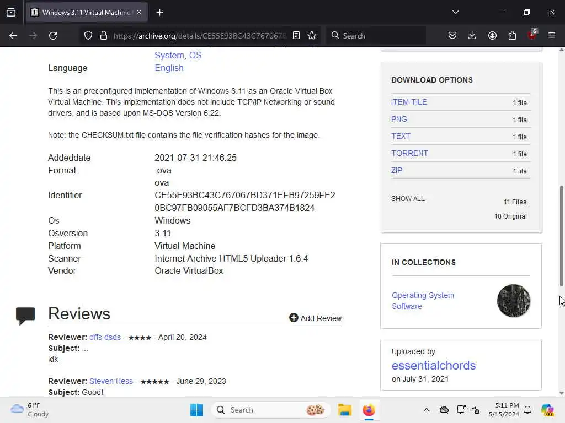The width and height of the screenshot is (565, 423).
Task: Click the page vertical scrollbar thumb
Action: (561, 236)
